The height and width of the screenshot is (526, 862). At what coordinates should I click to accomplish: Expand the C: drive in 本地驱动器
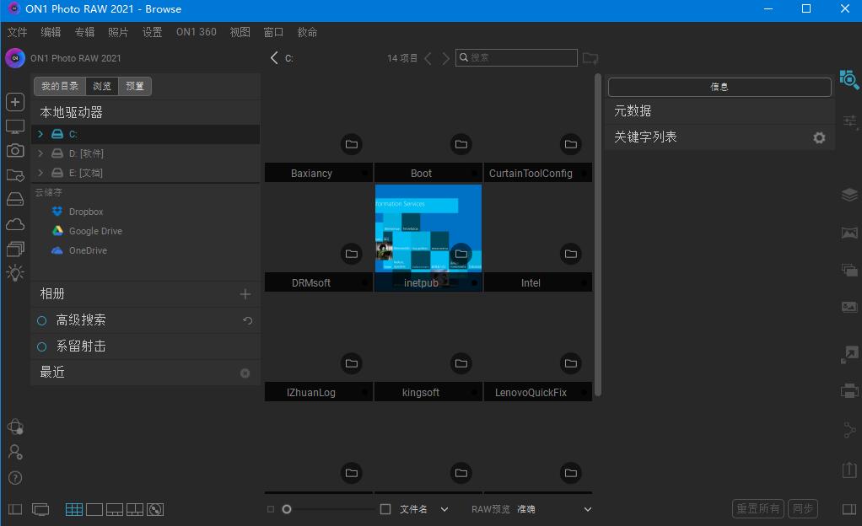tap(38, 132)
